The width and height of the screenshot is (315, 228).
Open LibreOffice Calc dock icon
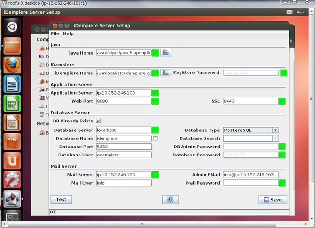click(x=12, y=103)
